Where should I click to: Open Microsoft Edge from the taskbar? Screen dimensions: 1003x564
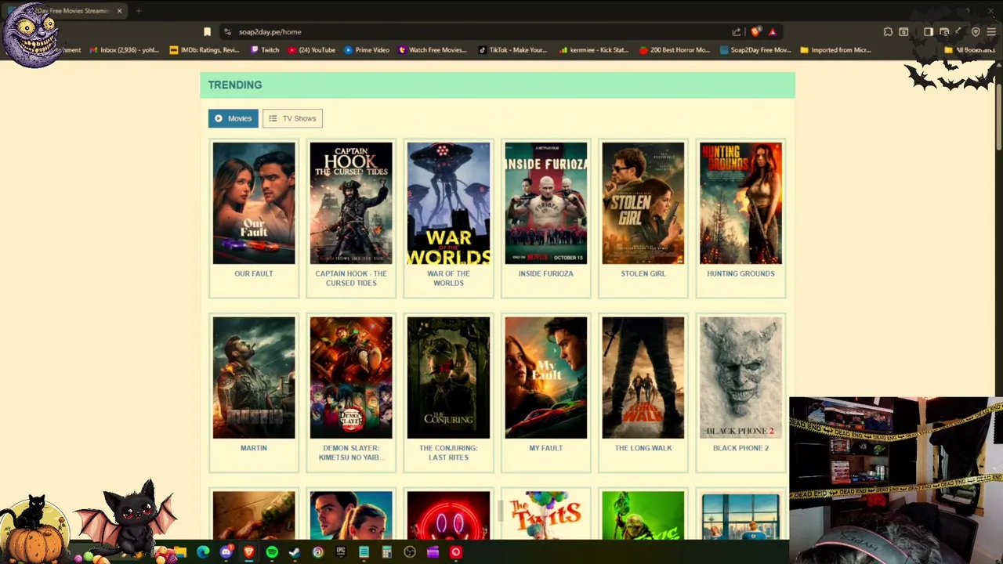tap(203, 552)
